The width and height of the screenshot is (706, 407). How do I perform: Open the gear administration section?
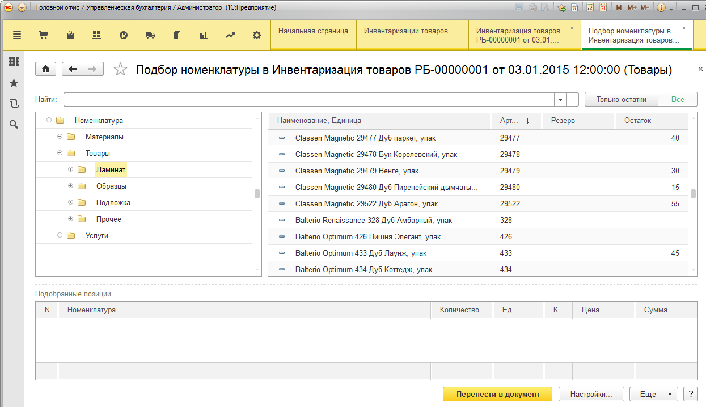257,35
